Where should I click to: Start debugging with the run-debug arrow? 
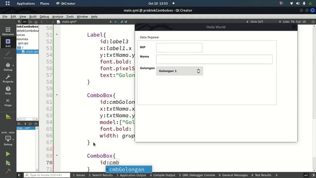[x=8, y=163]
